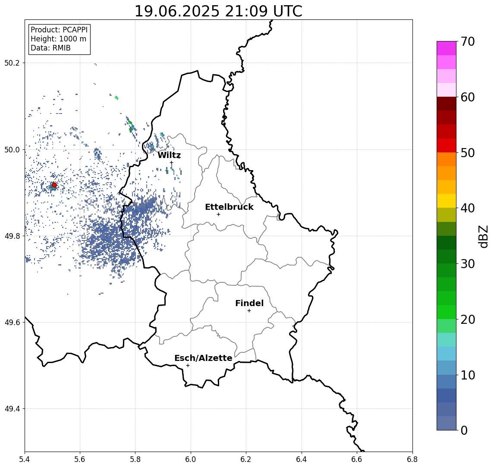Image resolution: width=494 pixels, height=468 pixels.
Task: Click the olive segment just below 40
Action: coord(447,215)
